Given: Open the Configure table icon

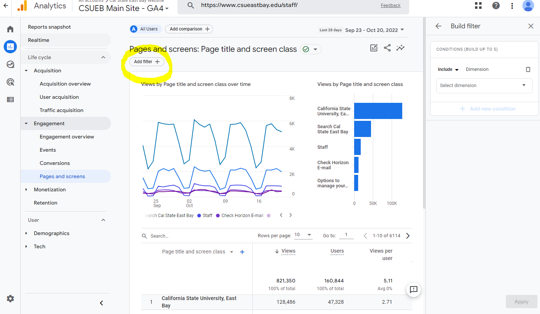Looking at the screenshot, I should point(10,100).
